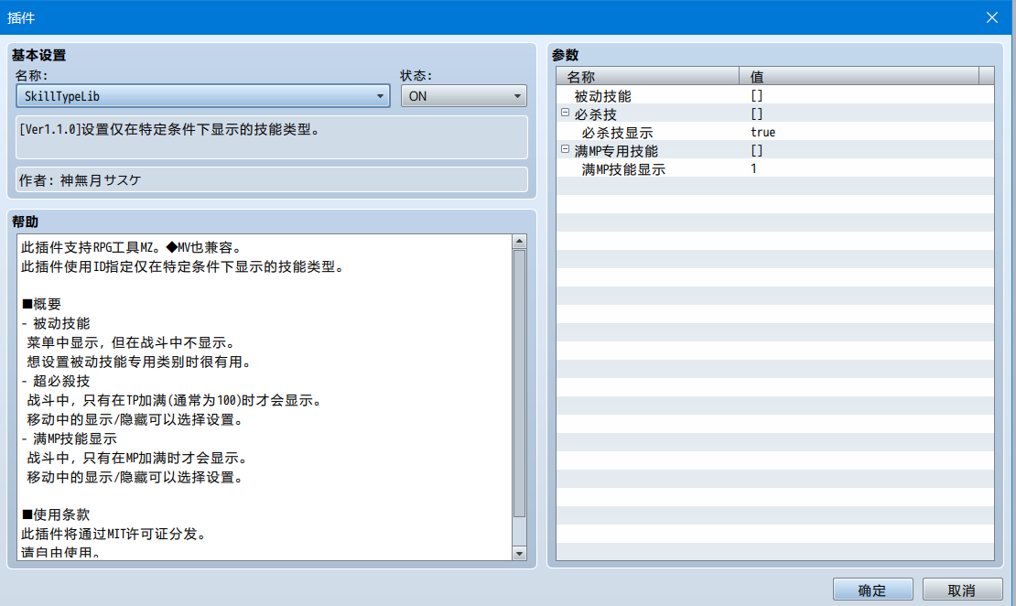Select the 满MP技能显示 parameter row
The image size is (1016, 606).
click(775, 168)
